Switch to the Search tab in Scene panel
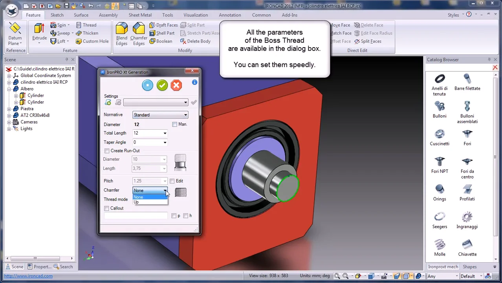The width and height of the screenshot is (502, 283). tap(63, 267)
